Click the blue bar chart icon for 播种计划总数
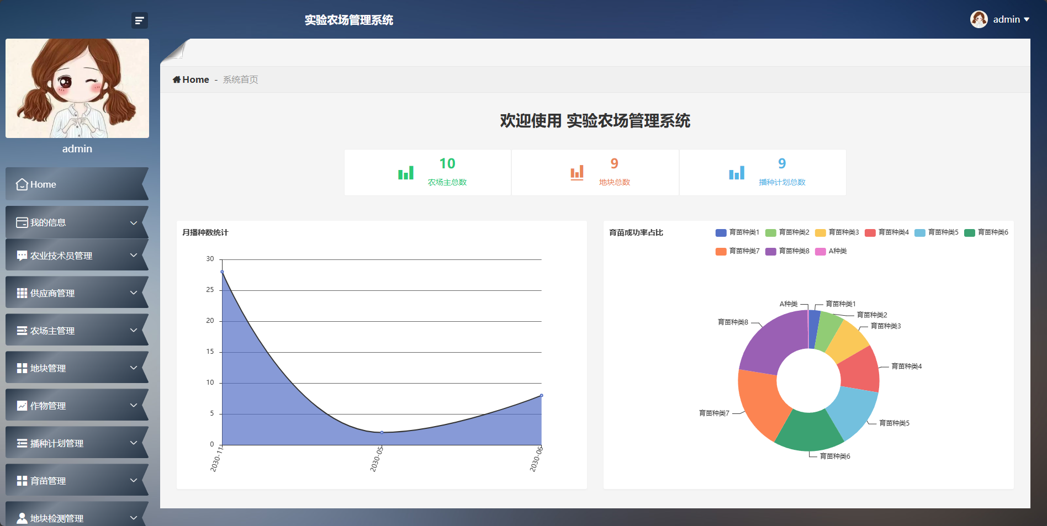Image resolution: width=1047 pixels, height=526 pixels. pyautogui.click(x=737, y=173)
